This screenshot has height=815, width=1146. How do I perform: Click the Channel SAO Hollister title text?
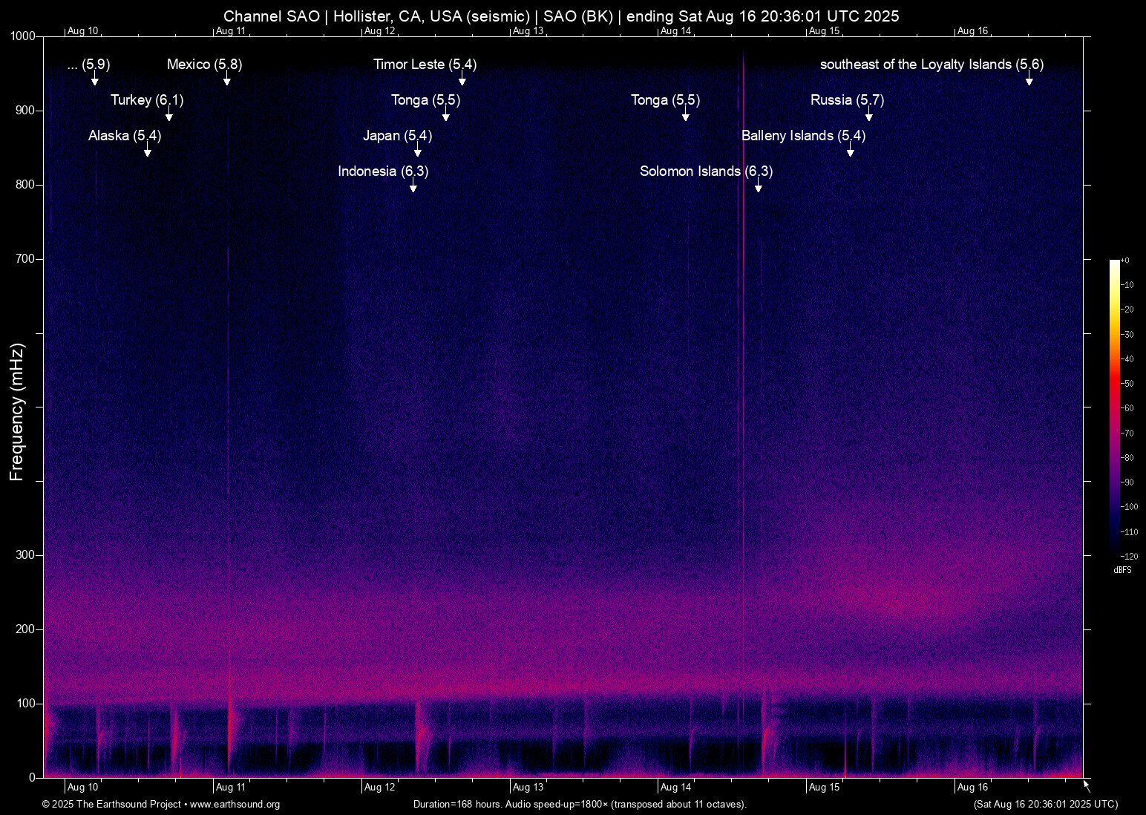pos(561,16)
